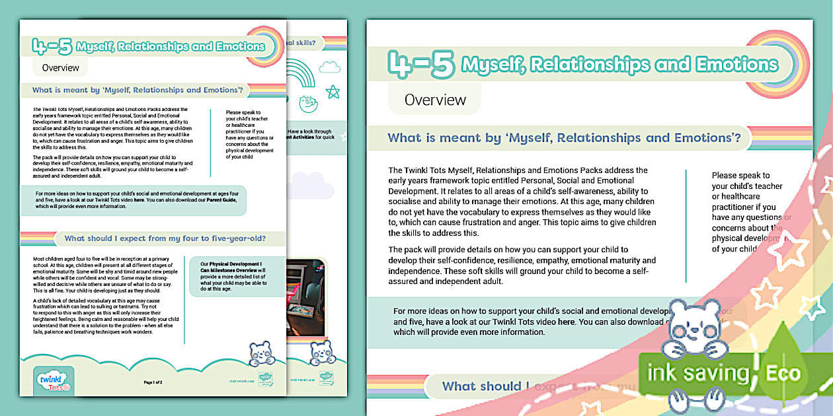Click the 'here' video link
Screen dimensions: 833x416
pyautogui.click(x=565, y=322)
